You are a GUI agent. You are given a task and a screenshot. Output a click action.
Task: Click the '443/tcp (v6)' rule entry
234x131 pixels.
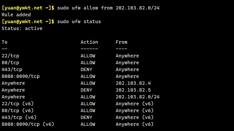19,117
